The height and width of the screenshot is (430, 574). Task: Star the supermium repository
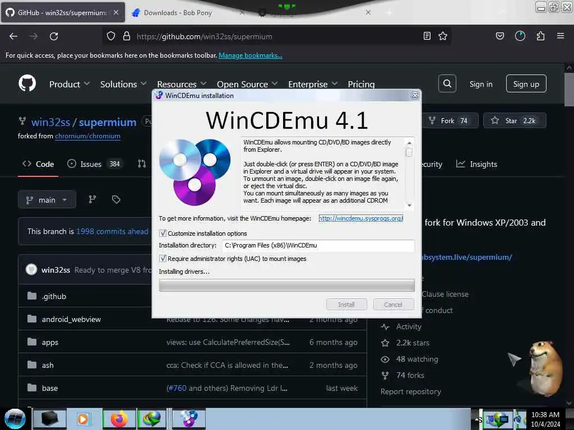tap(515, 121)
